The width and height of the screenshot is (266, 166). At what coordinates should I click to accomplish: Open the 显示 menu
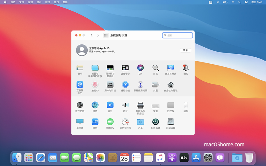tap(39, 2)
